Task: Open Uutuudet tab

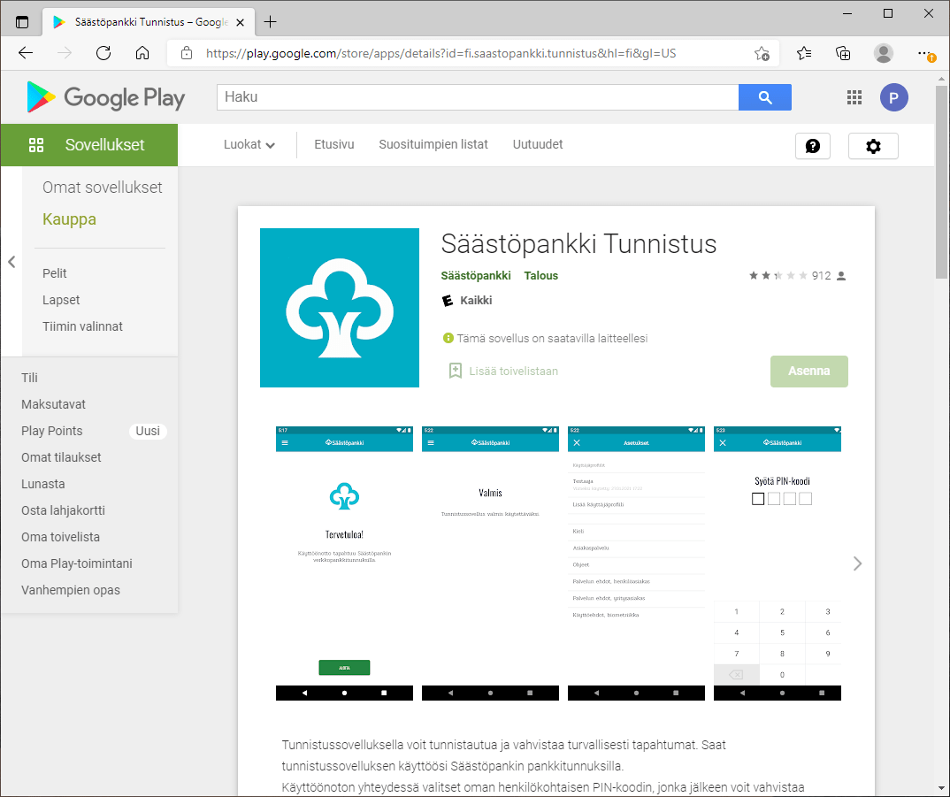Action: [538, 145]
